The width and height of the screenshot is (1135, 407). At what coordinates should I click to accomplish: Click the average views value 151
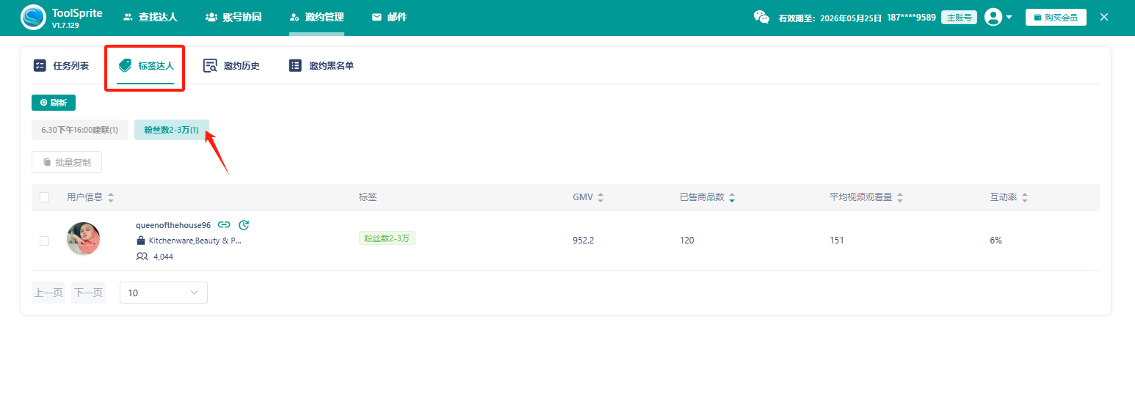(x=837, y=241)
